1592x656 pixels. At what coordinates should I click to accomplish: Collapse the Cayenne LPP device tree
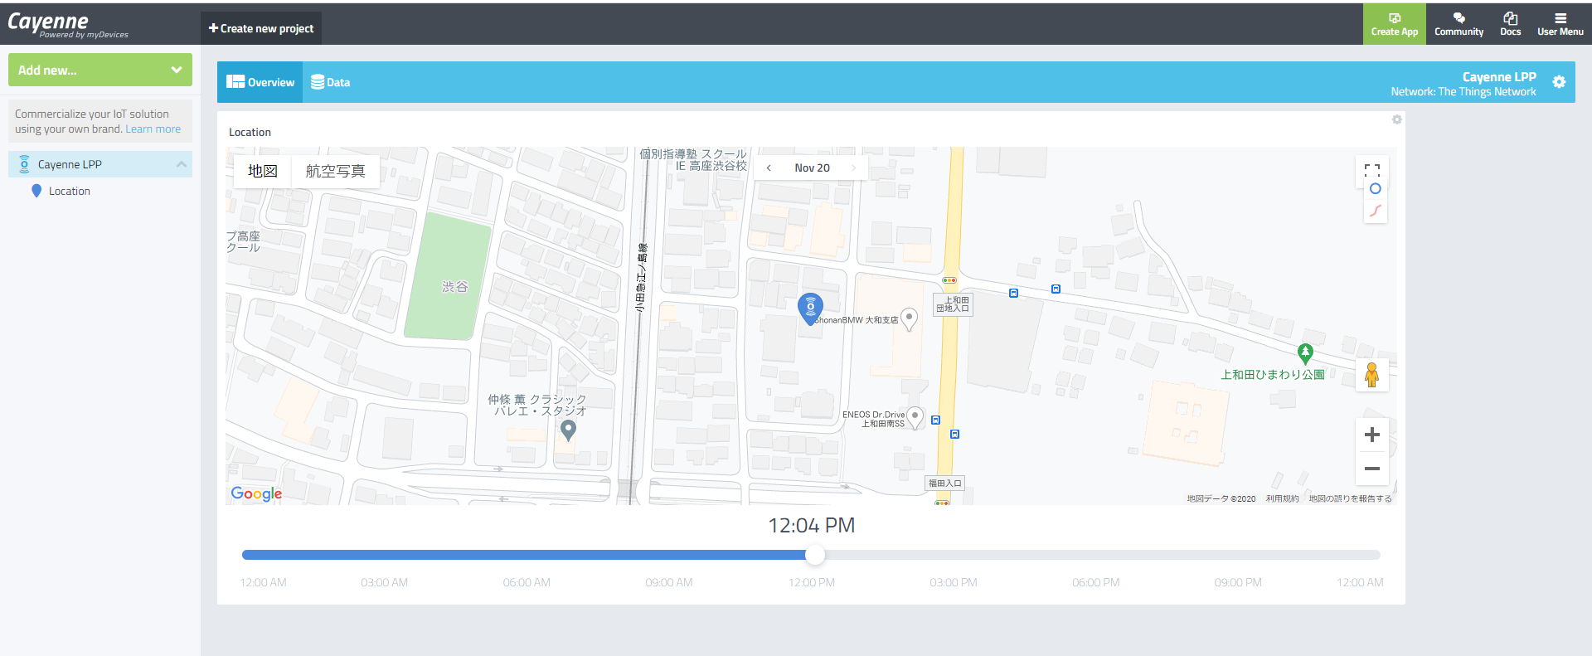[x=182, y=164]
